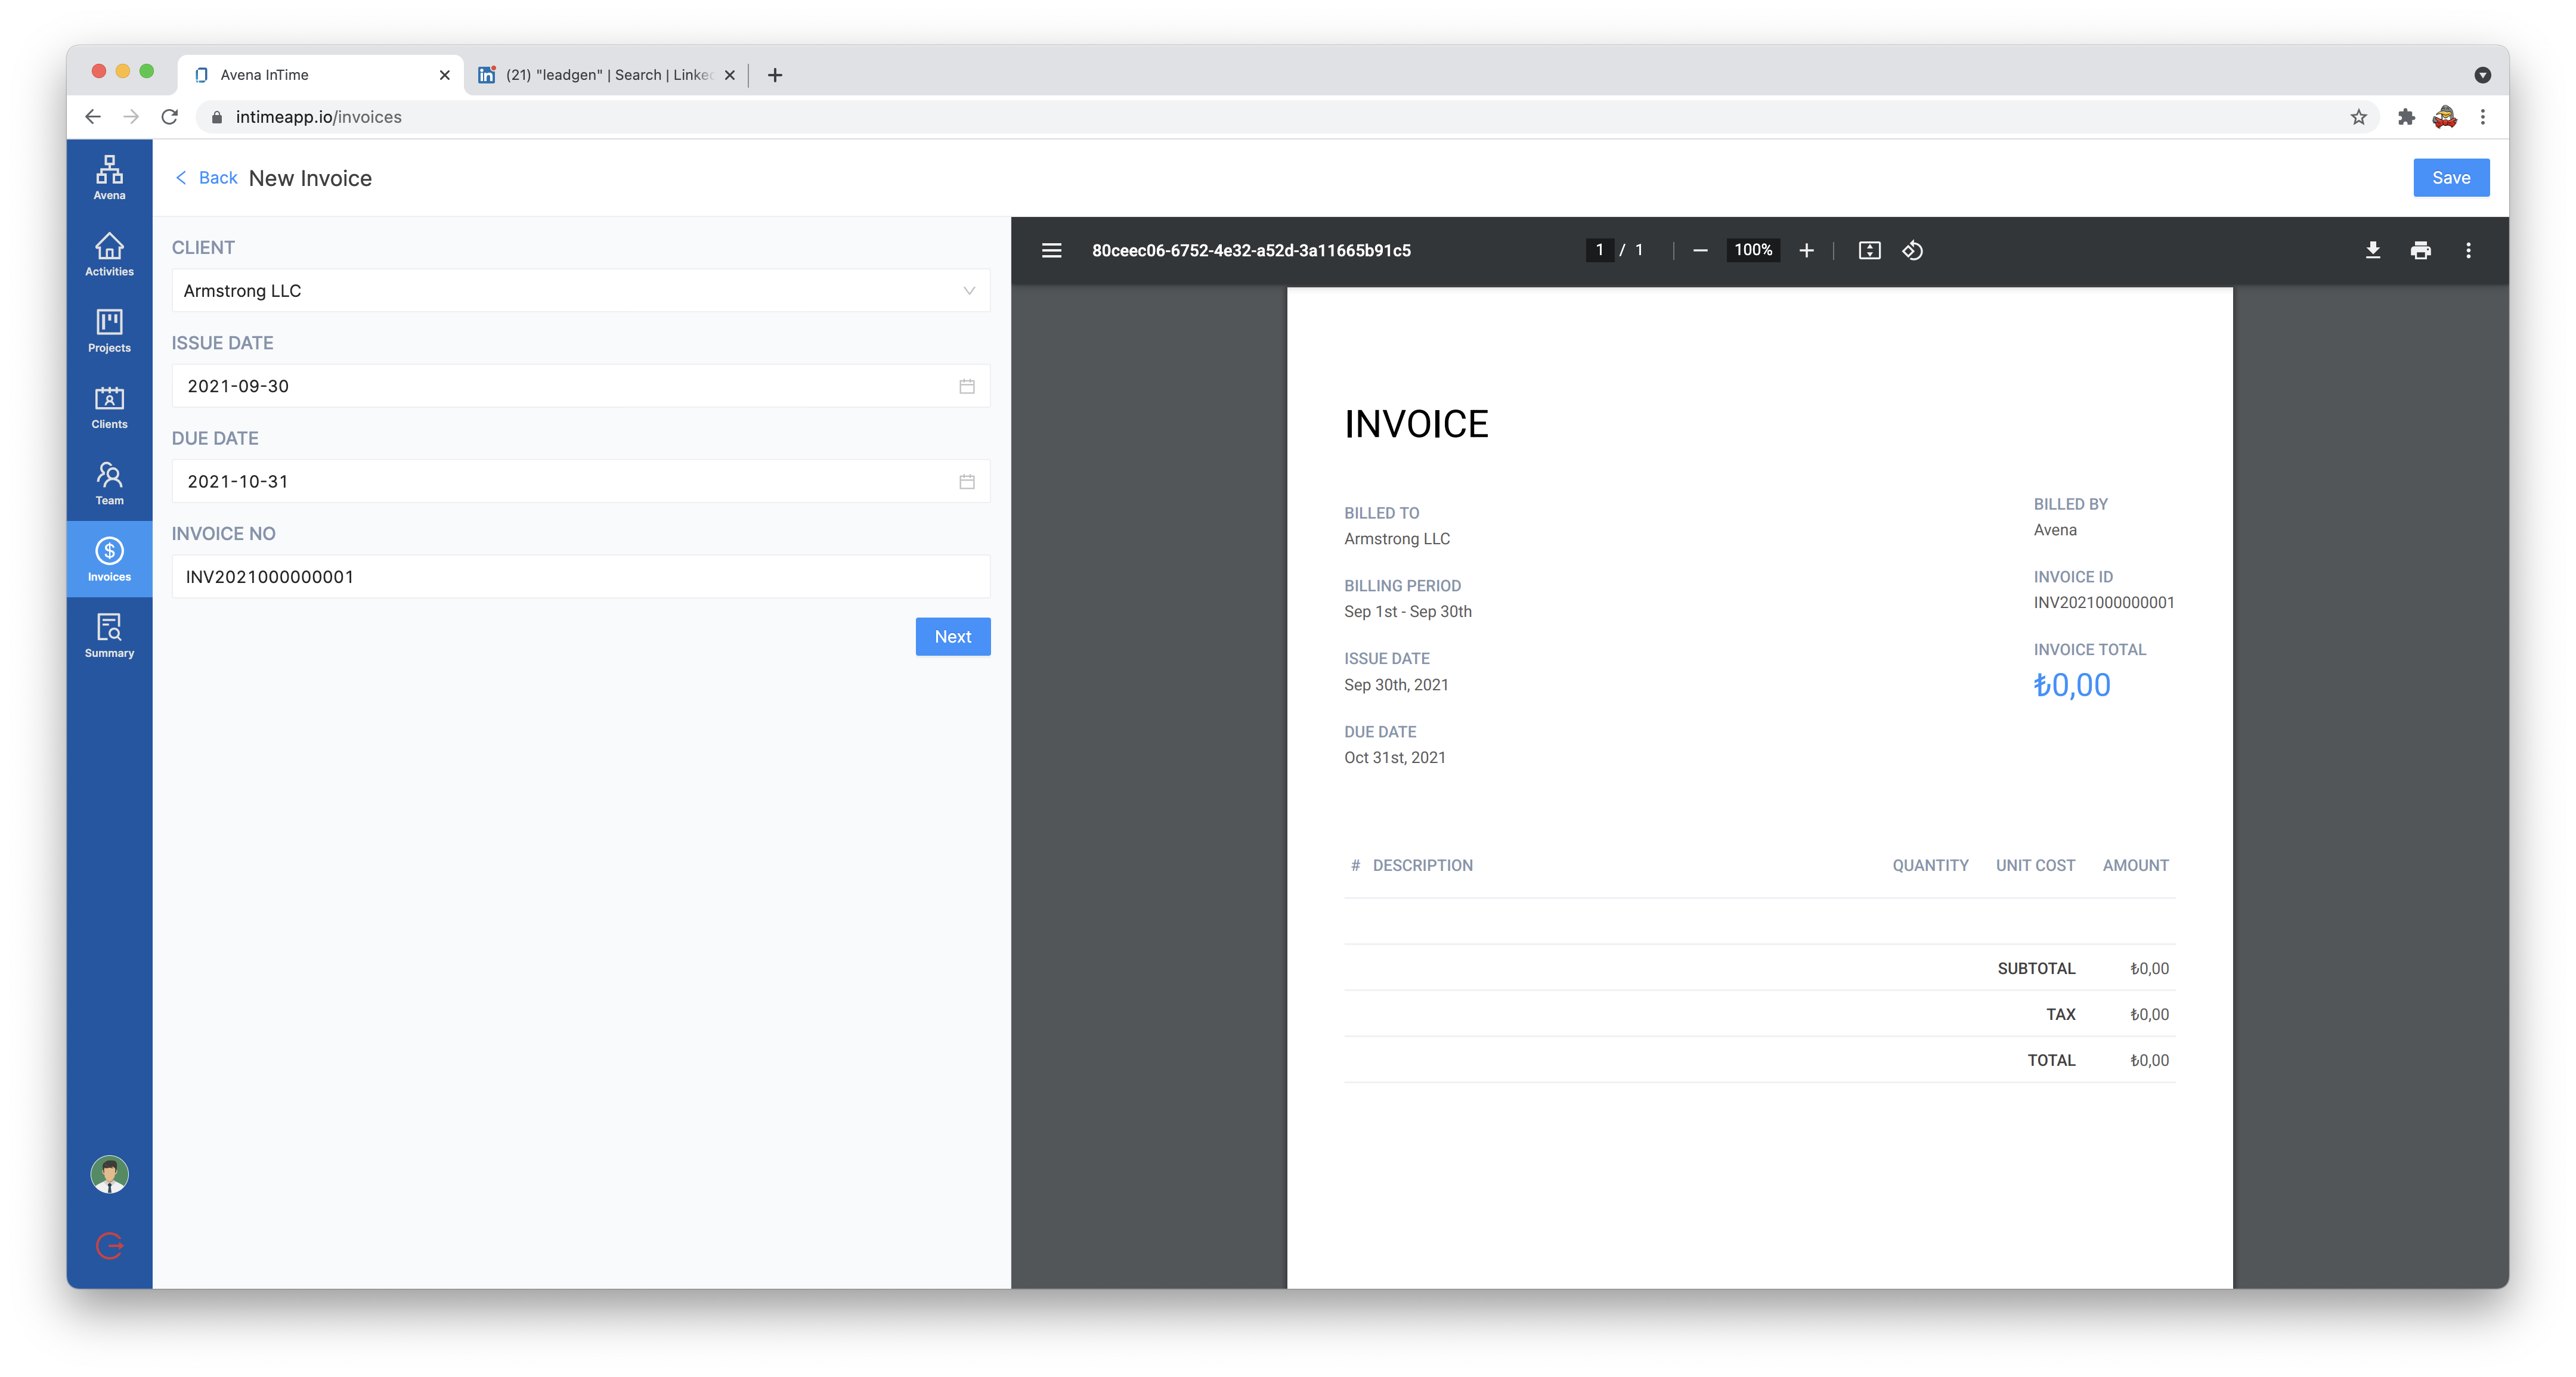The image size is (2576, 1377).
Task: Click the fit-to-page icon in PDF viewer
Action: pyautogui.click(x=1868, y=250)
